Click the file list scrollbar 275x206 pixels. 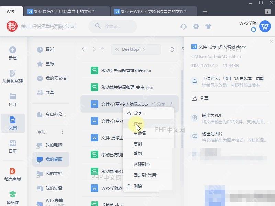click(182, 108)
